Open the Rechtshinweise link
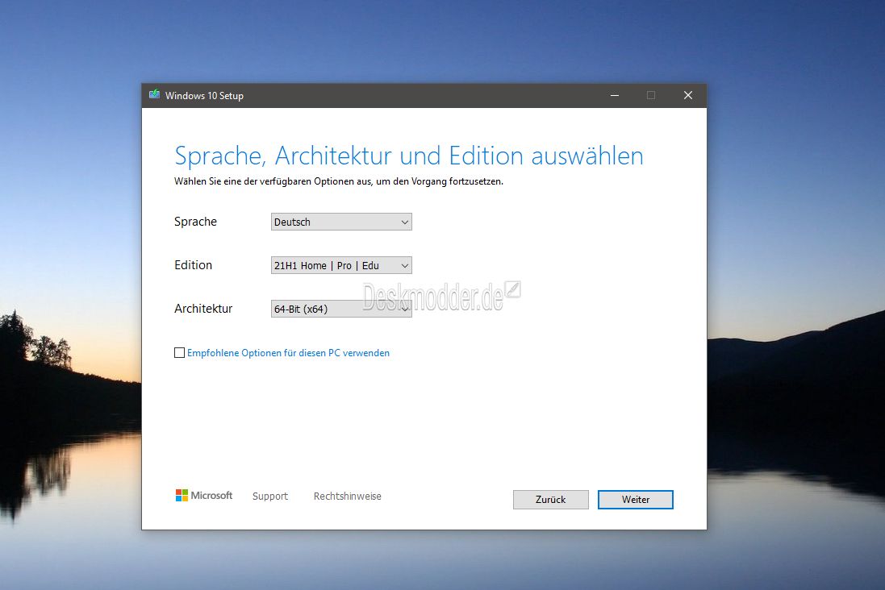 pyautogui.click(x=348, y=496)
